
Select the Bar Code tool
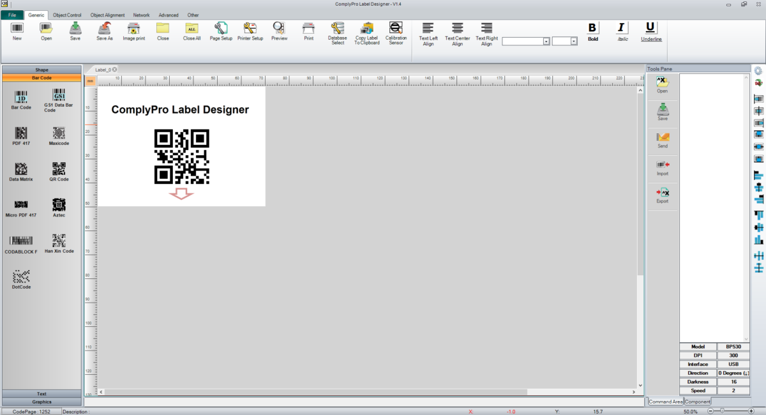[x=21, y=100]
